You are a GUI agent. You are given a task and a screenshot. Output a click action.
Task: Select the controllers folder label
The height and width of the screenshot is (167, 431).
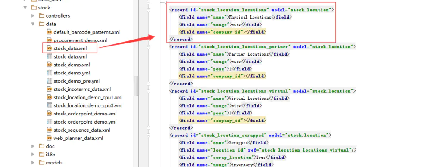click(x=58, y=15)
